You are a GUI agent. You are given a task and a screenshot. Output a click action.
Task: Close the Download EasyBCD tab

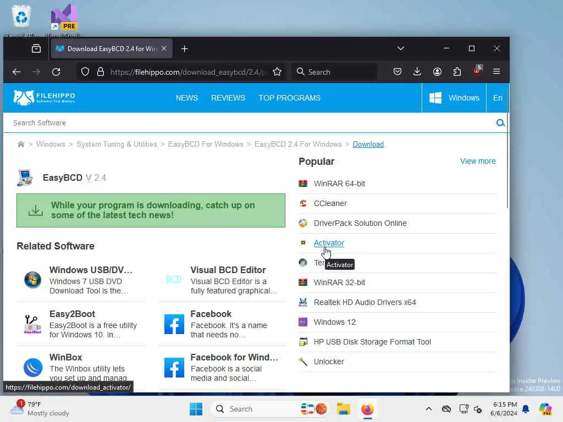164,48
